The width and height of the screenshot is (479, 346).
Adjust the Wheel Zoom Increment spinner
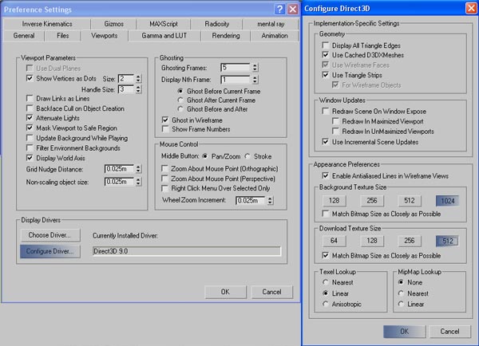(271, 199)
